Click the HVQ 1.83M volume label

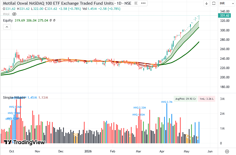[139, 115]
